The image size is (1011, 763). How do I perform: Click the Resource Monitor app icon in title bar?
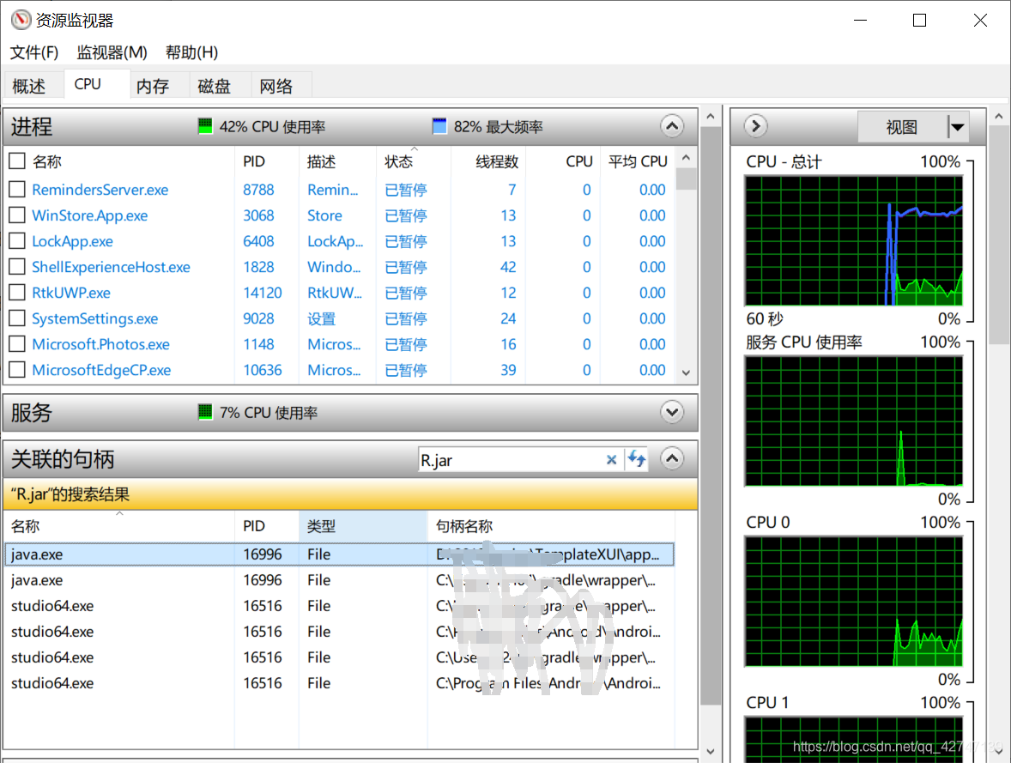[21, 20]
